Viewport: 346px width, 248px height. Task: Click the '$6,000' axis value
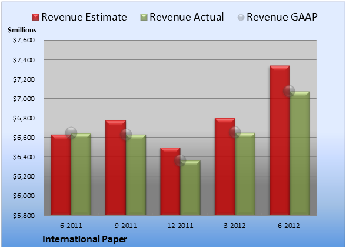(x=24, y=196)
